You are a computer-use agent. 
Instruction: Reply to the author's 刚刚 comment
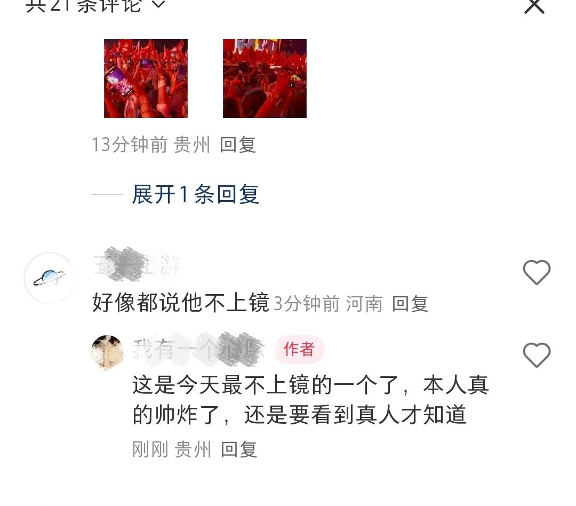point(239,449)
